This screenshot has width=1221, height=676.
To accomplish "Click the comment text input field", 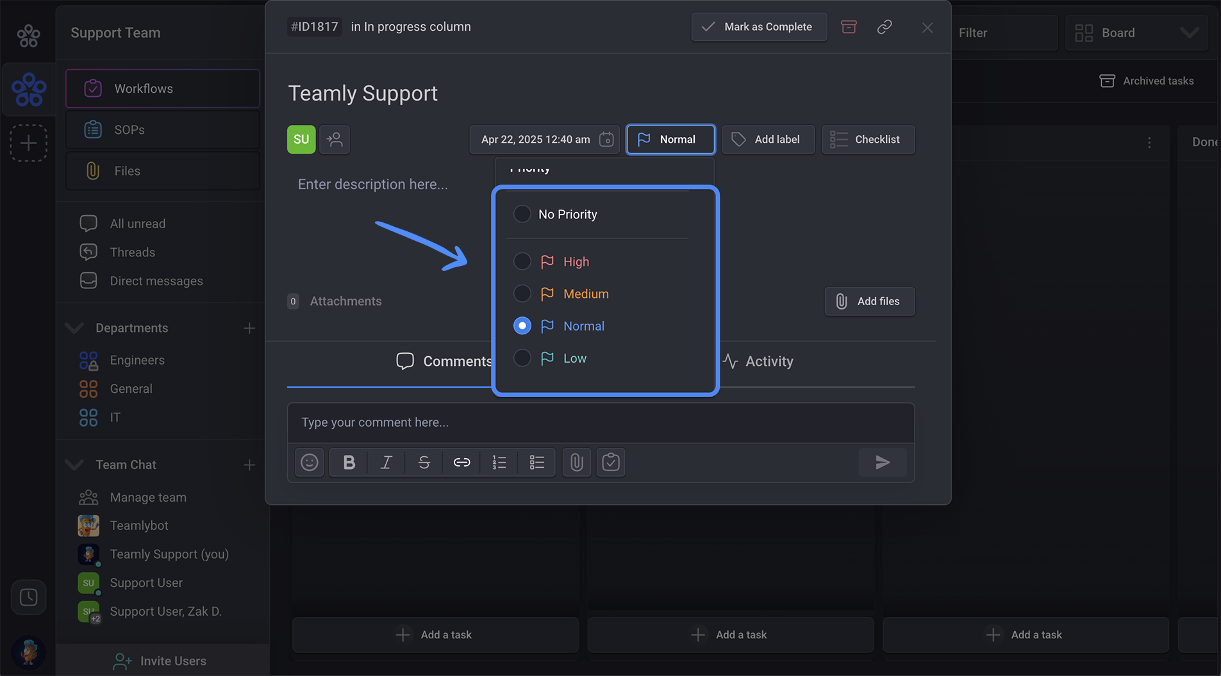I will 601,423.
